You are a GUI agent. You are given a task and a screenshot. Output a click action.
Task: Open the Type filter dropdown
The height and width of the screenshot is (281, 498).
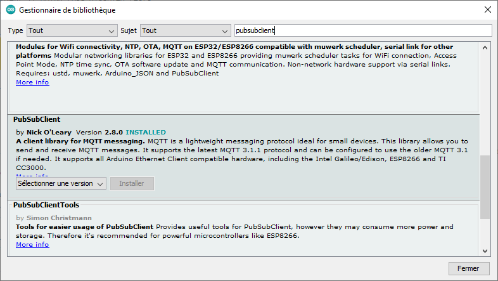click(71, 30)
